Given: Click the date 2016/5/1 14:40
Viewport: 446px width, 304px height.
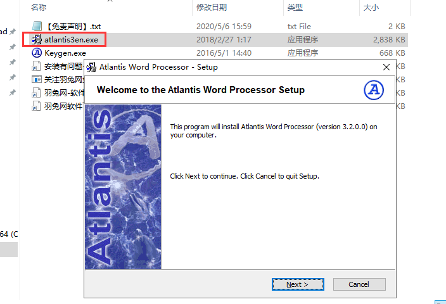Looking at the screenshot, I should pyautogui.click(x=224, y=53).
